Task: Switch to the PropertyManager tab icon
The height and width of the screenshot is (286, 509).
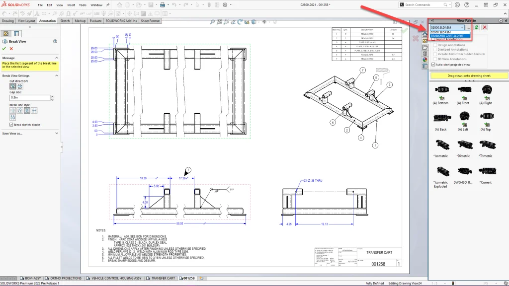Action: click(16, 34)
